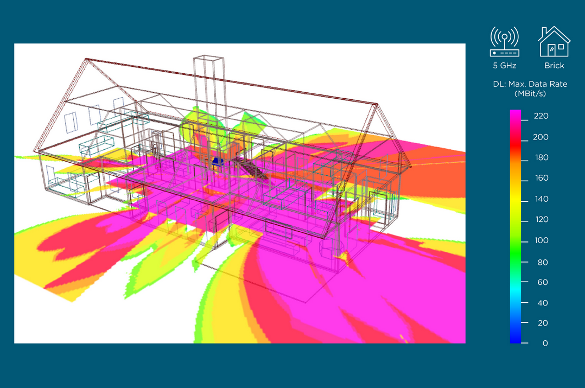Image resolution: width=585 pixels, height=388 pixels.
Task: Click the 220 value on the legend
Action: (x=541, y=116)
